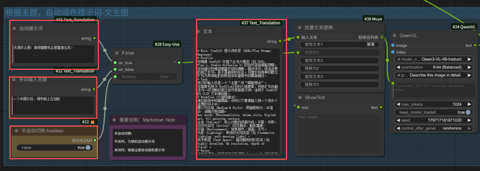The height and width of the screenshot is (171, 480).
Task: Click the text output slot of QwenVL
Action: point(476,45)
